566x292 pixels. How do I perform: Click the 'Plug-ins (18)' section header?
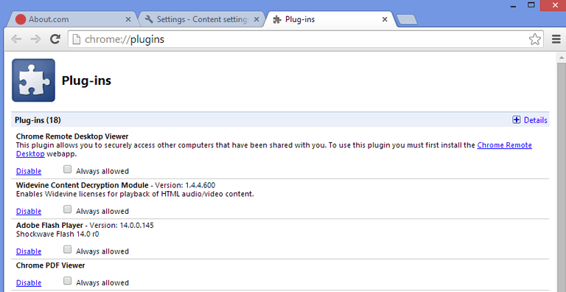point(38,120)
